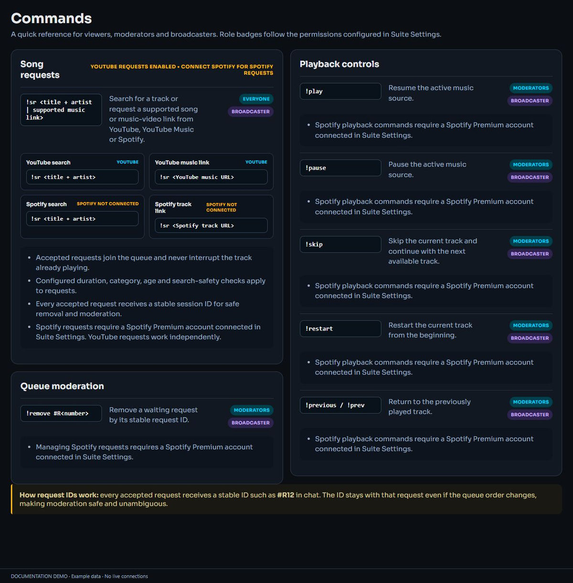Click BROADCASTER badge for the !pause command
Viewport: 573px width, 583px height.
(530, 177)
